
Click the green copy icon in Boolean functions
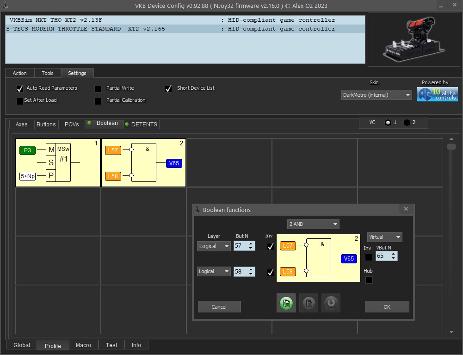[286, 303]
